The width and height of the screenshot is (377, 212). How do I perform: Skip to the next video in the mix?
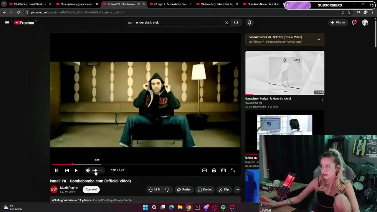tap(77, 170)
